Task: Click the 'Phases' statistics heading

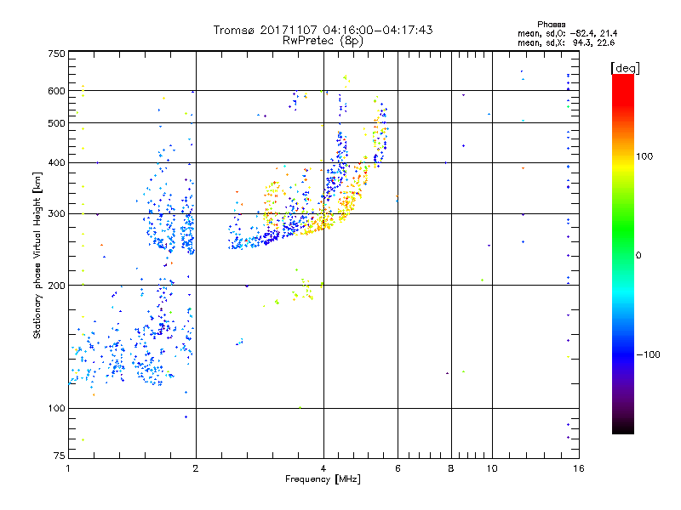Action: [551, 25]
